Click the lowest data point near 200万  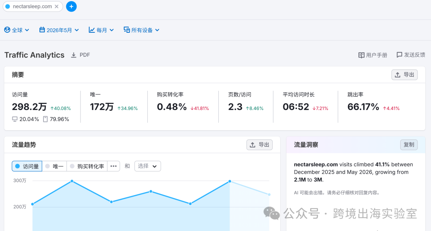point(190,204)
